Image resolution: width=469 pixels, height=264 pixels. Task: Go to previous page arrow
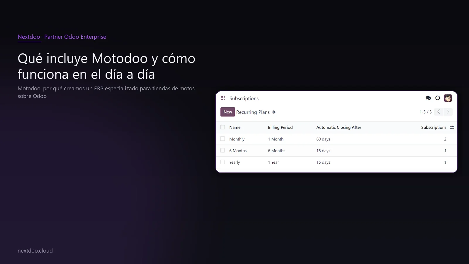439,112
